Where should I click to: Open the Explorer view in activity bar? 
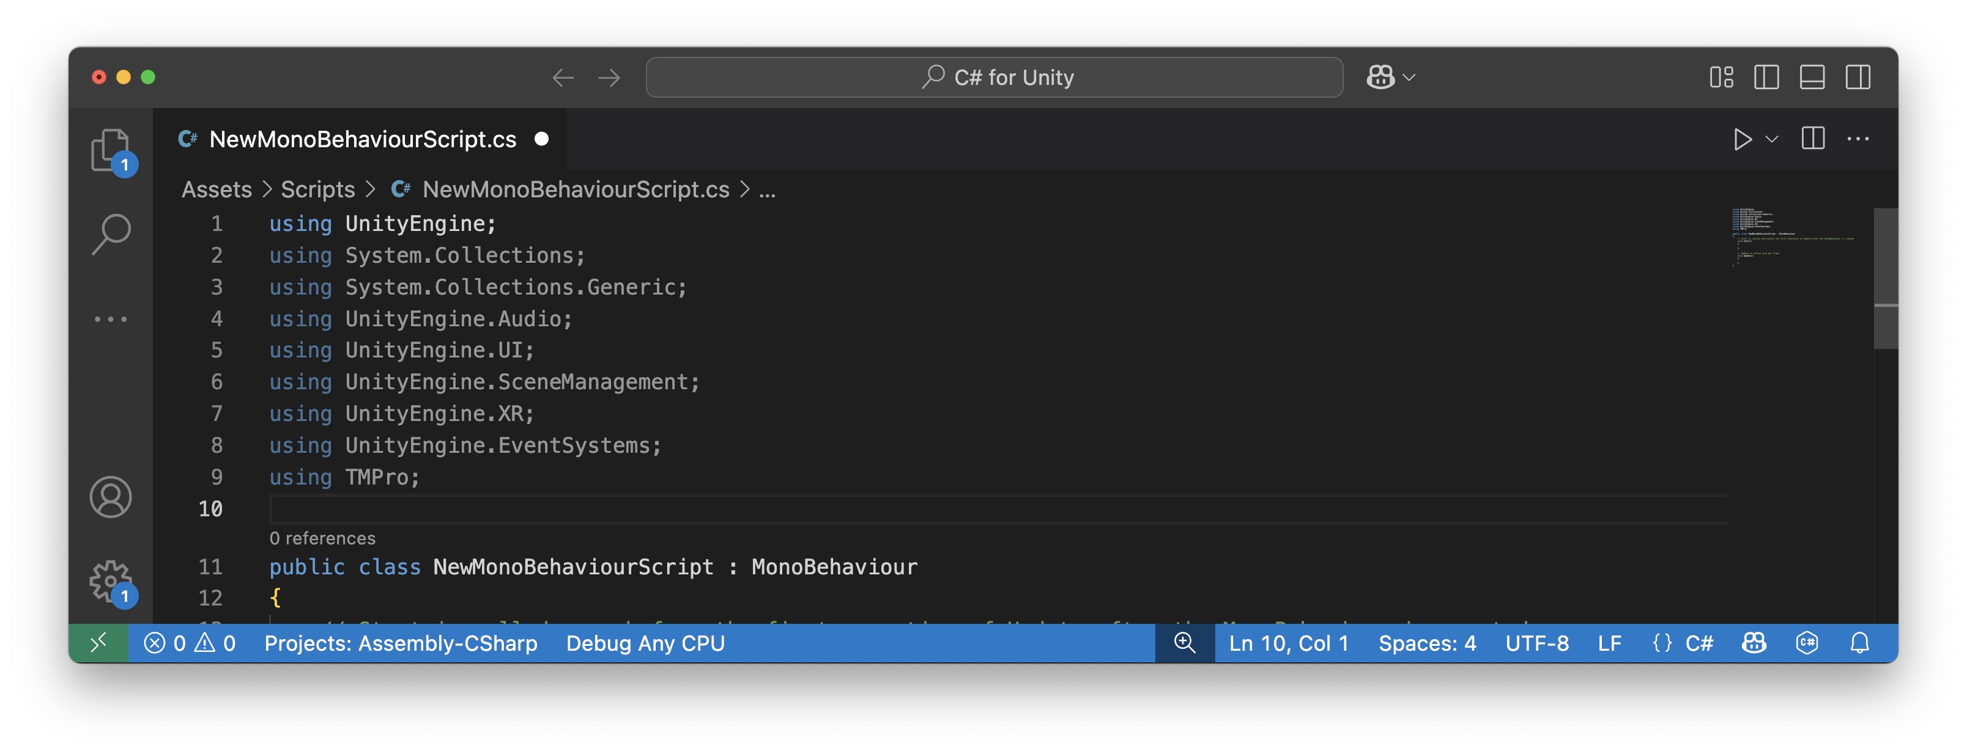tap(111, 150)
